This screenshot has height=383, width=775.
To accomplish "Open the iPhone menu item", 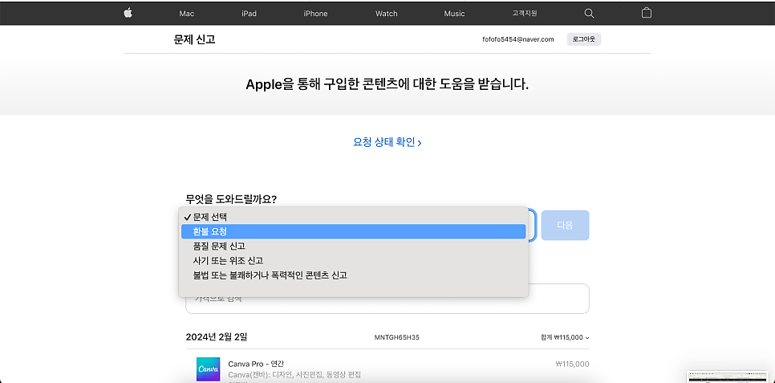I will pyautogui.click(x=315, y=14).
